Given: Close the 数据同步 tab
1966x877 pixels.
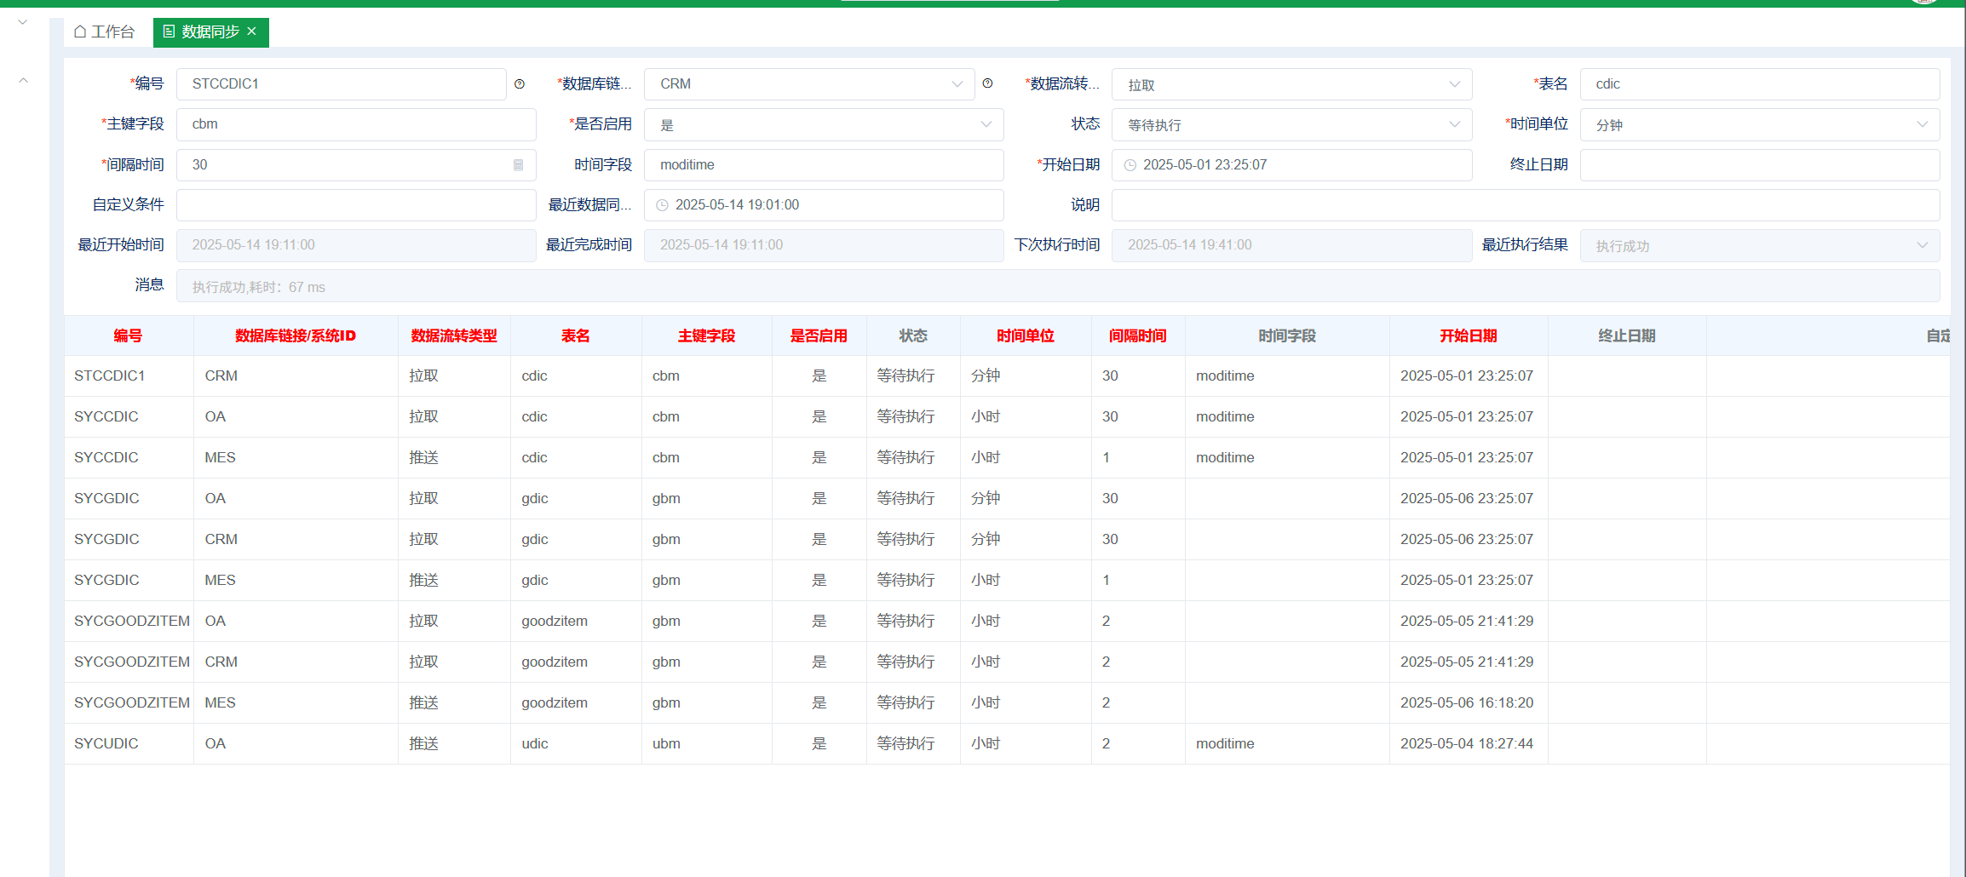Looking at the screenshot, I should 252,32.
